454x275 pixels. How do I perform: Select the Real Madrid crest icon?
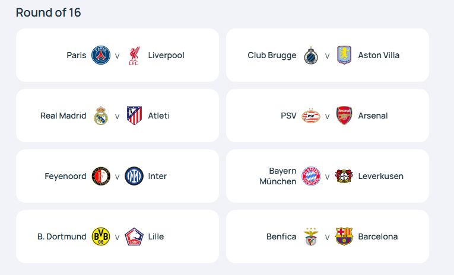(x=101, y=116)
